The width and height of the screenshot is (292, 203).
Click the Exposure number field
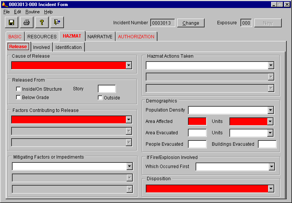pos(246,23)
